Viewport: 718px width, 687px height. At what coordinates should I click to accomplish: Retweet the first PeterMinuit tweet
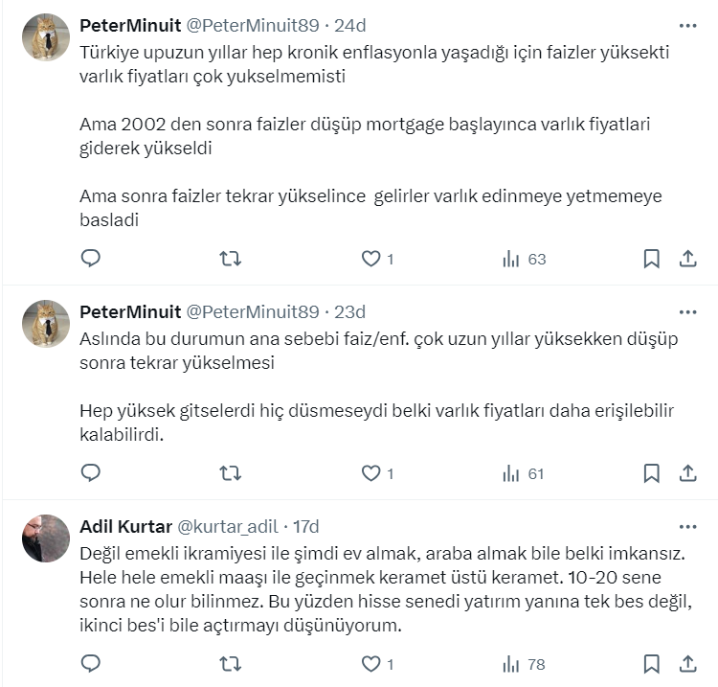(x=231, y=259)
